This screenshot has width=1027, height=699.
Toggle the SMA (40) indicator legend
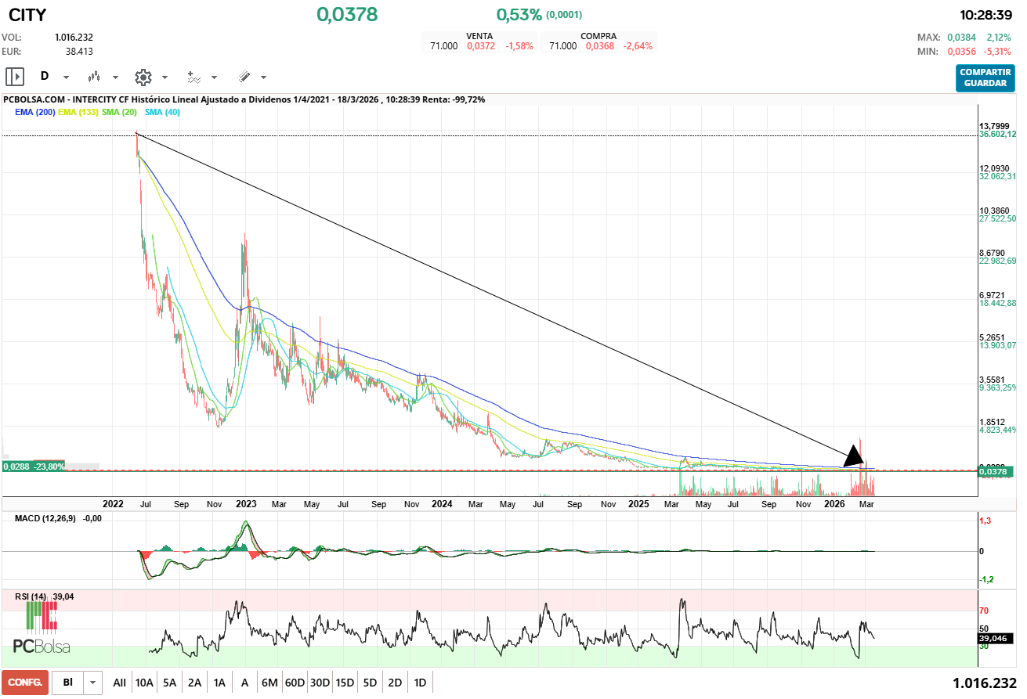(x=163, y=112)
